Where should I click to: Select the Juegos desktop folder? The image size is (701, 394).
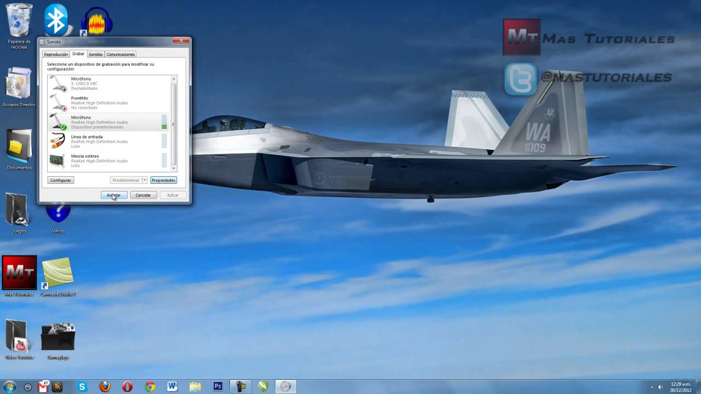point(19,213)
